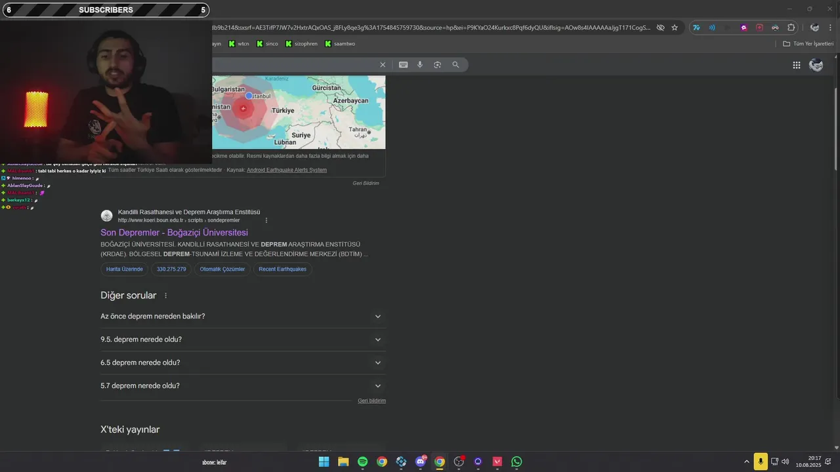The image size is (840, 472).
Task: Open the sinco bookmark
Action: [x=267, y=44]
